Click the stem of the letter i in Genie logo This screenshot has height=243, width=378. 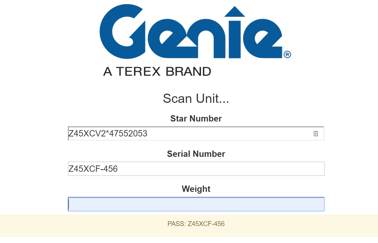(235, 39)
